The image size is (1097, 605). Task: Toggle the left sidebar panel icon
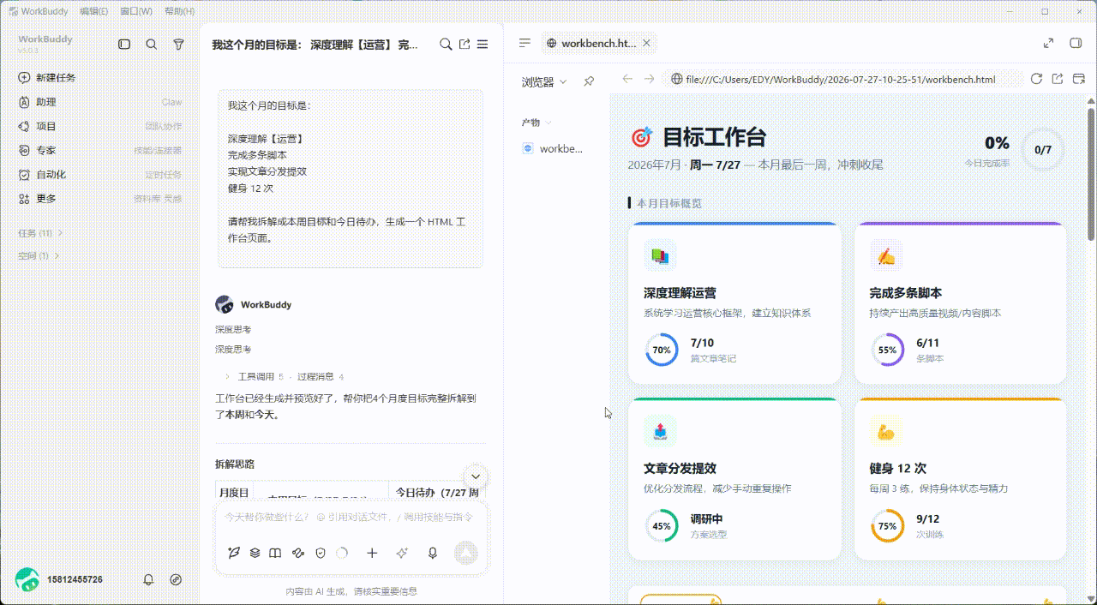[124, 44]
